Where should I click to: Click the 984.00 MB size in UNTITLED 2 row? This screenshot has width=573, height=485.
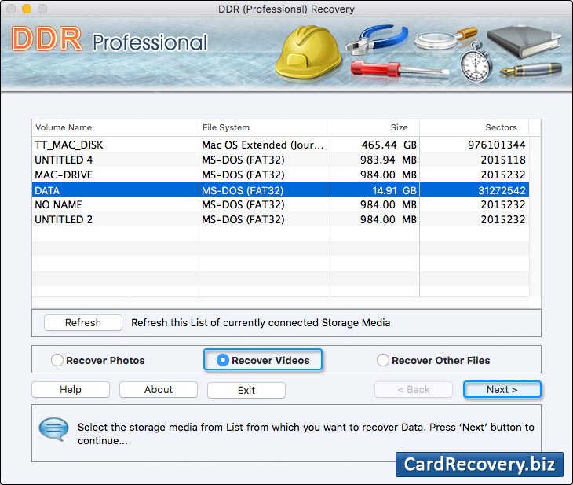(x=373, y=219)
